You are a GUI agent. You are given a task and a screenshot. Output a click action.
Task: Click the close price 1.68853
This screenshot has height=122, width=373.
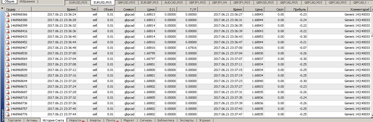[x=257, y=37]
